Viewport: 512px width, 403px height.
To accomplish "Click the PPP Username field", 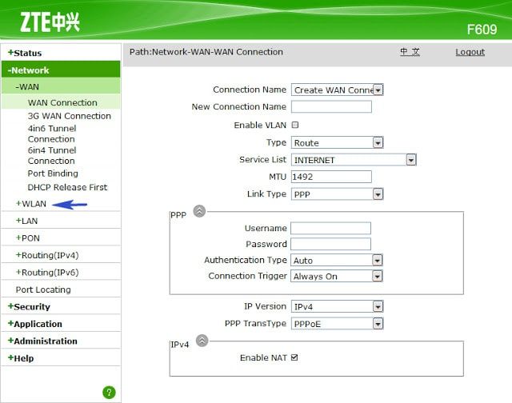I will tap(330, 228).
